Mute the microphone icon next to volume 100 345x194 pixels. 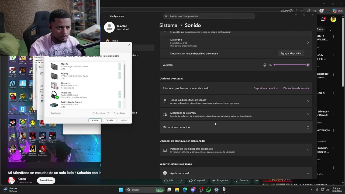[x=264, y=65]
